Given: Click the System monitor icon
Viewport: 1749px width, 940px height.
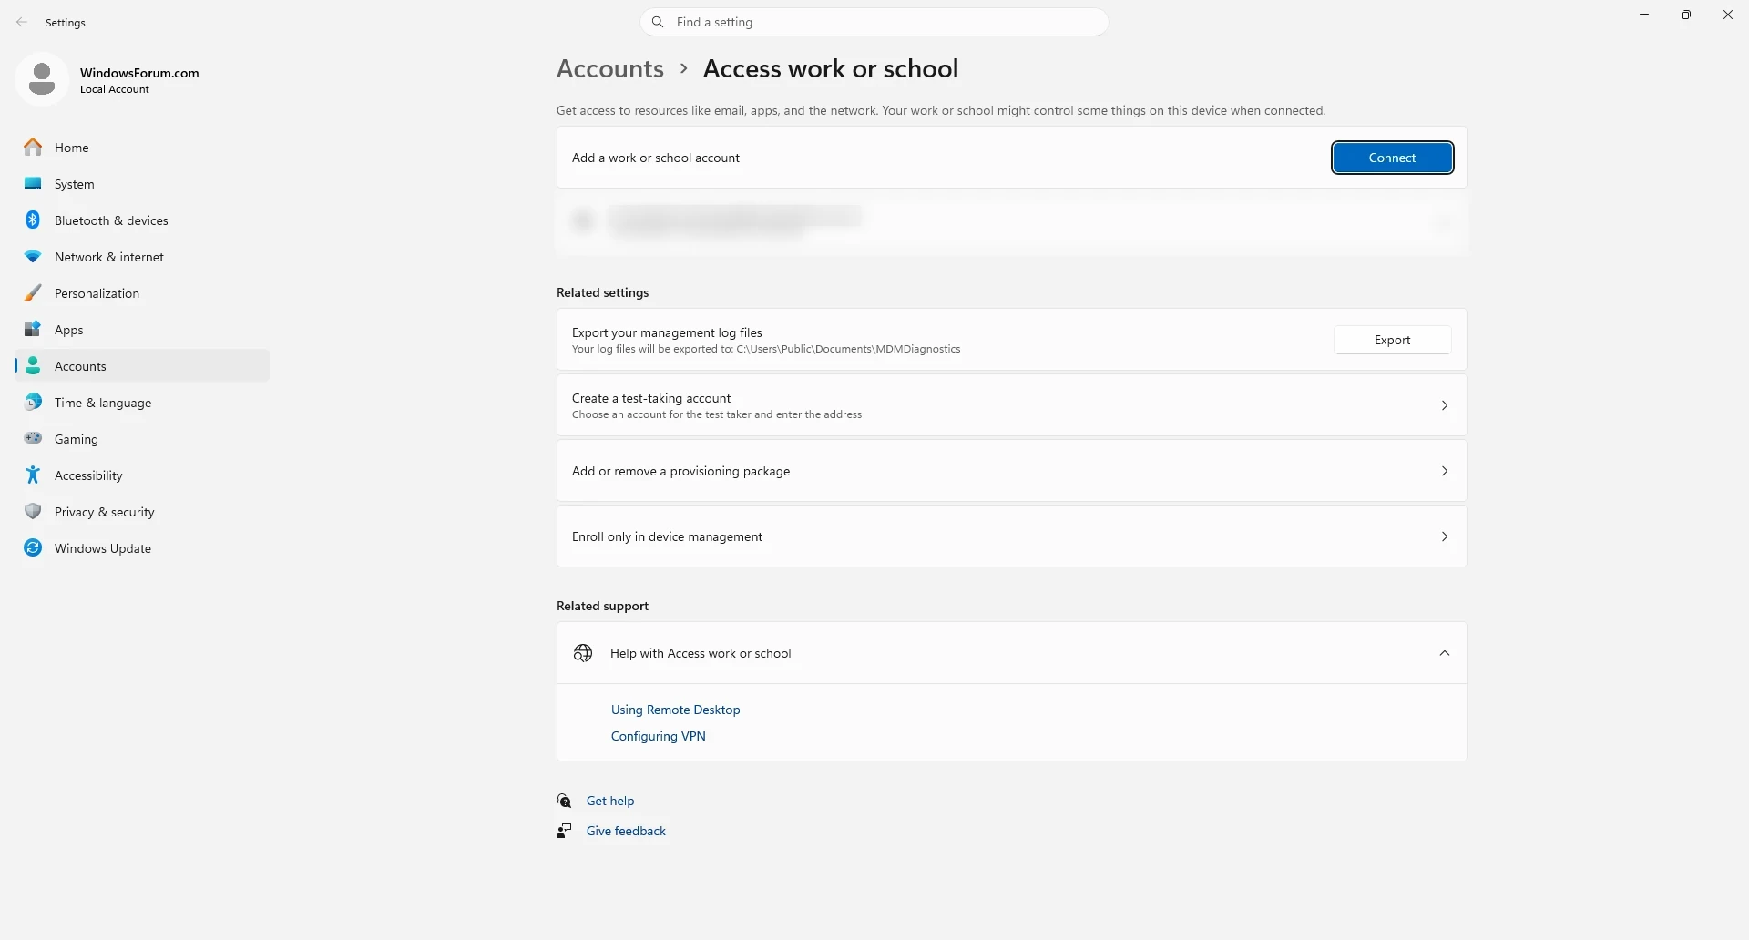Looking at the screenshot, I should click(x=33, y=184).
